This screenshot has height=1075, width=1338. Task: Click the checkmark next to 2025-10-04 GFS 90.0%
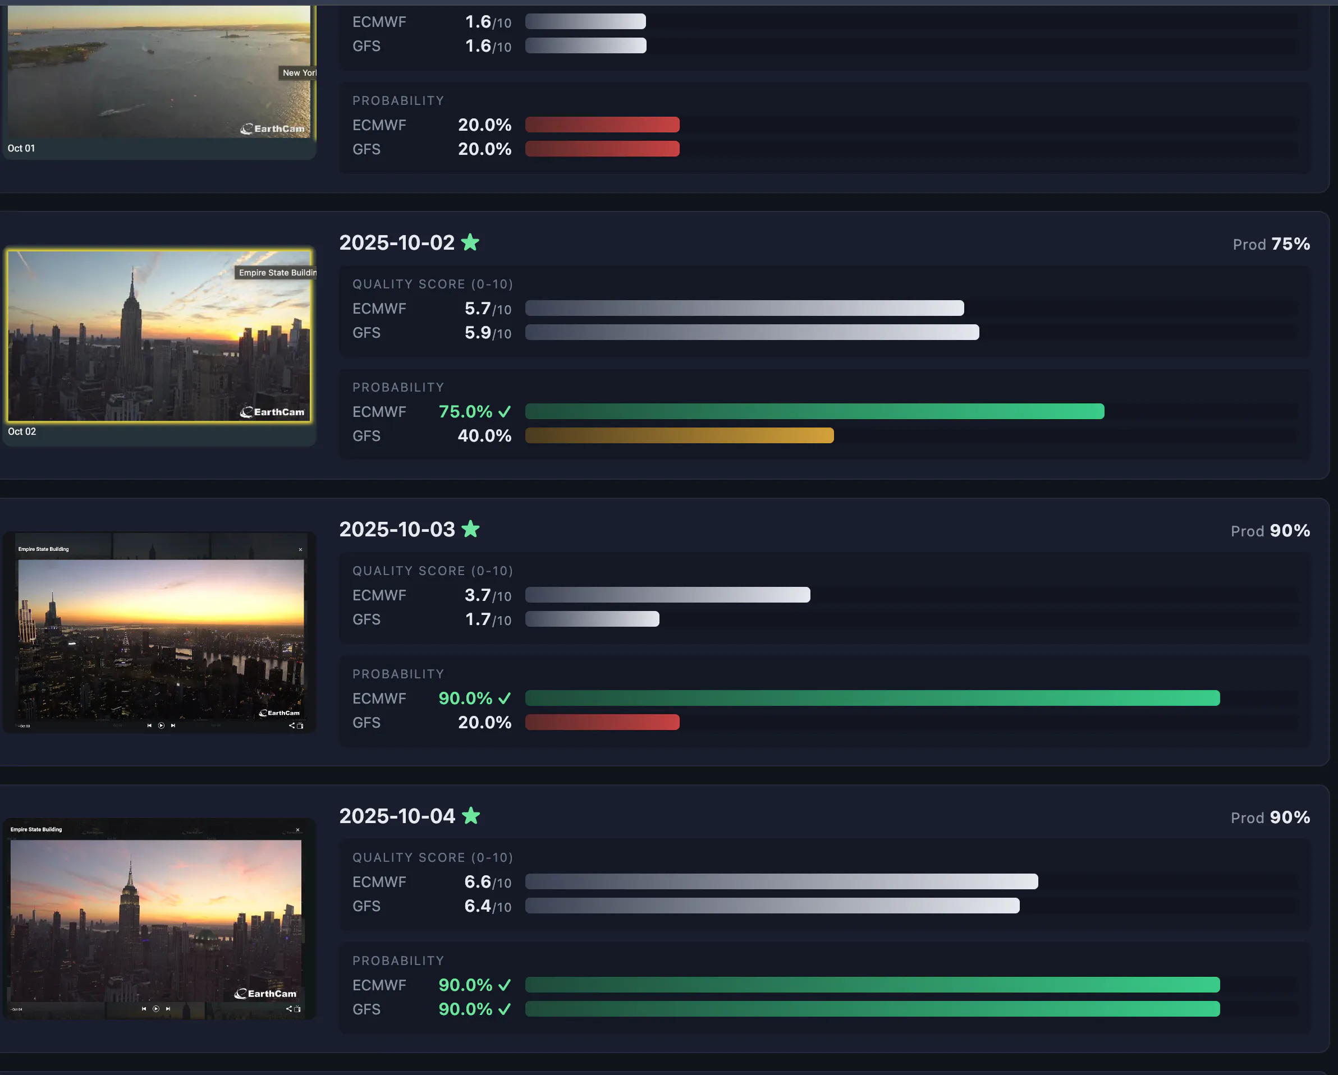505,1009
